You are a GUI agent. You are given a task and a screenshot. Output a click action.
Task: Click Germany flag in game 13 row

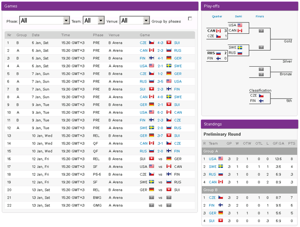point(152,136)
